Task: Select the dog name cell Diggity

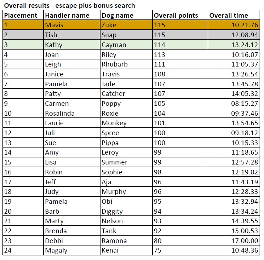Action: click(126, 212)
